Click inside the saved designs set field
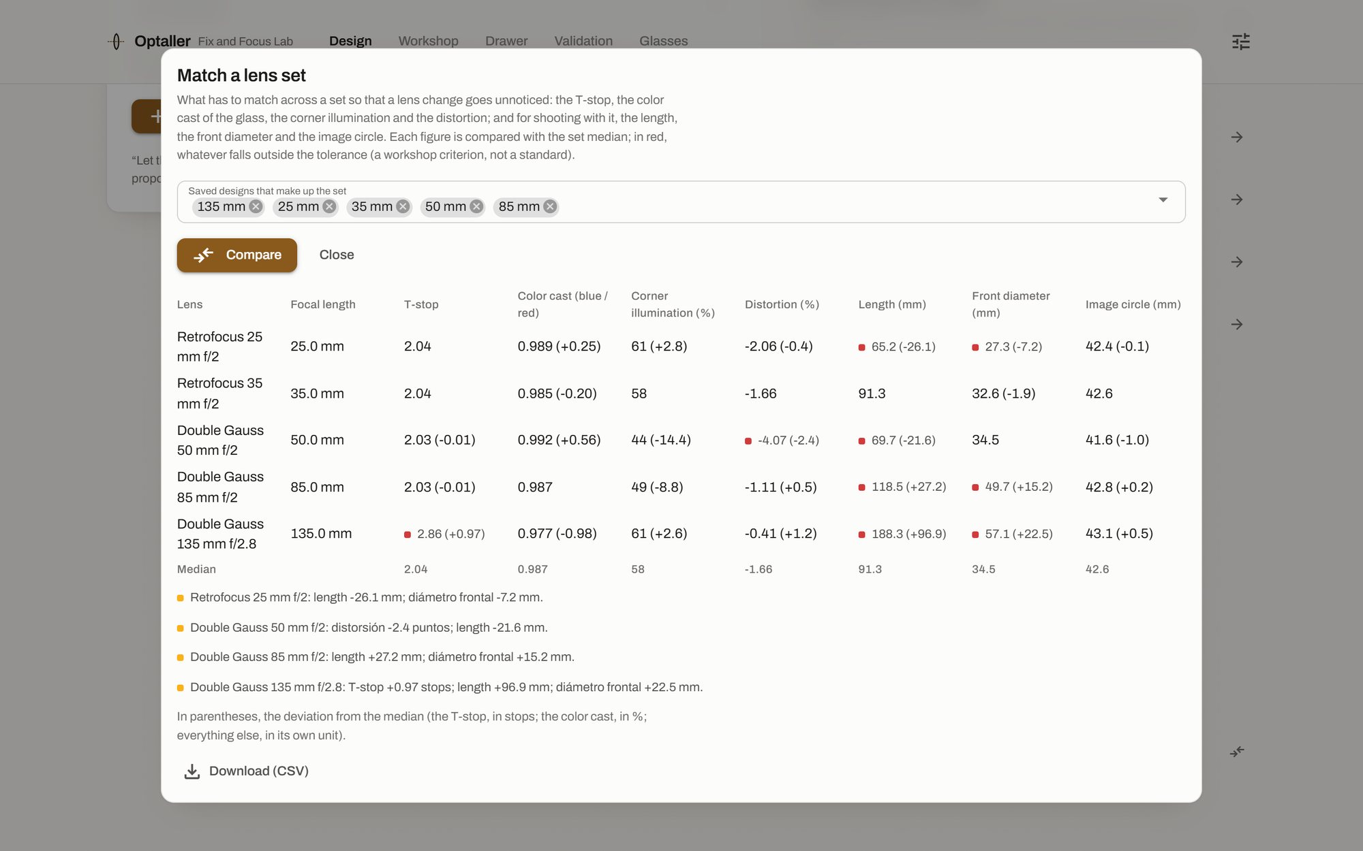 pos(681,202)
